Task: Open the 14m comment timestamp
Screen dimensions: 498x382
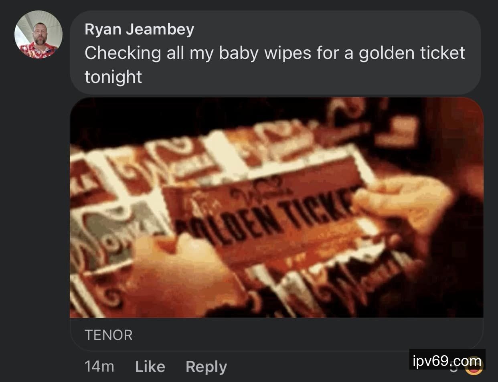Action: click(x=99, y=367)
